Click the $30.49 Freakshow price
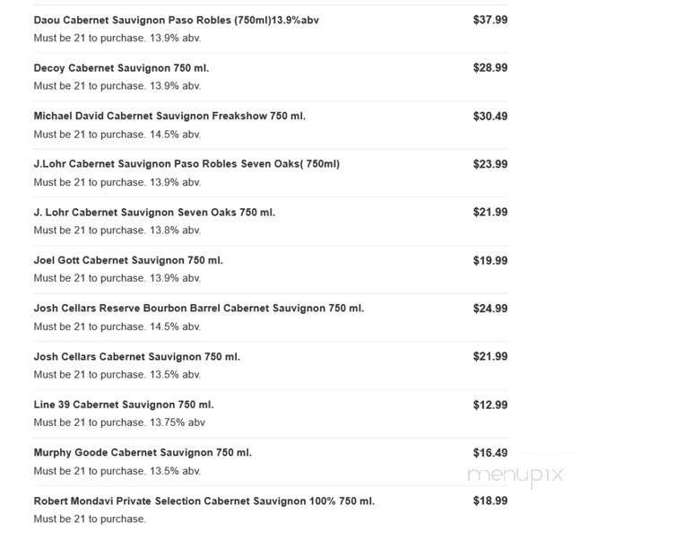 point(490,116)
